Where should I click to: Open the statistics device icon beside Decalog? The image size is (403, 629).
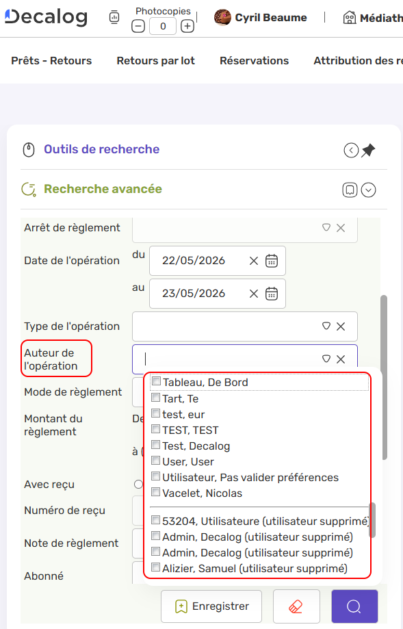pos(114,17)
